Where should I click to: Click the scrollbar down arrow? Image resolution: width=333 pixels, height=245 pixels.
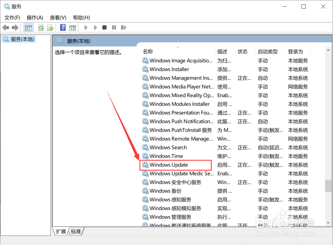click(328, 222)
